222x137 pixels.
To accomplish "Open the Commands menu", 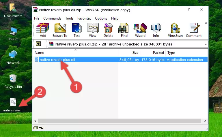I will (x=52, y=18).
